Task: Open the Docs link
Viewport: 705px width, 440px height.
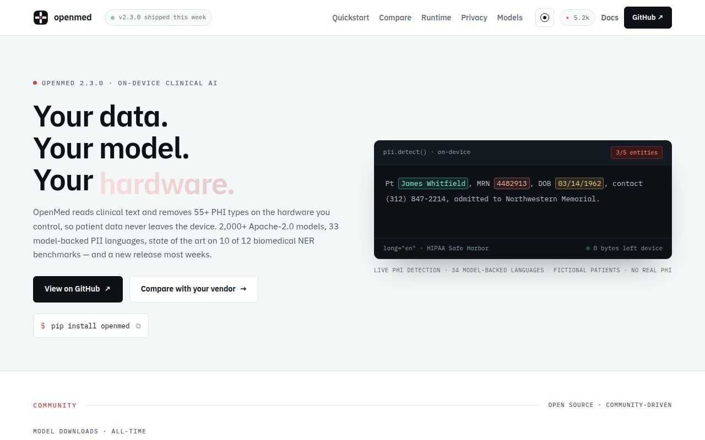Action: pos(610,18)
